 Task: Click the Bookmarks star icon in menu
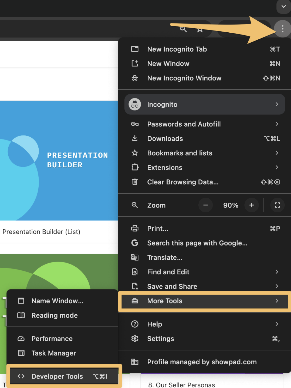pyautogui.click(x=135, y=153)
